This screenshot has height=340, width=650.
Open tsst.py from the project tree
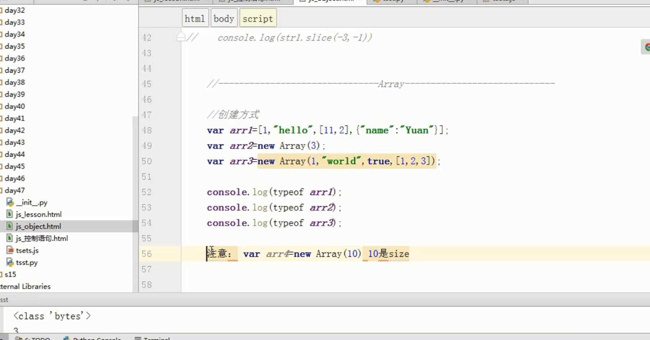[27, 262]
